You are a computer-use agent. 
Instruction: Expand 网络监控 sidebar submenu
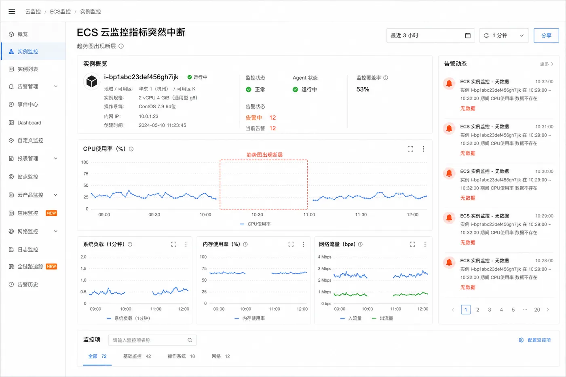coord(56,232)
